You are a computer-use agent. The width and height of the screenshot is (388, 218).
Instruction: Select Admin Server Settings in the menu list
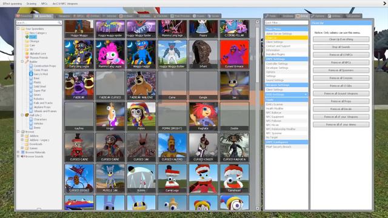[x=287, y=34]
